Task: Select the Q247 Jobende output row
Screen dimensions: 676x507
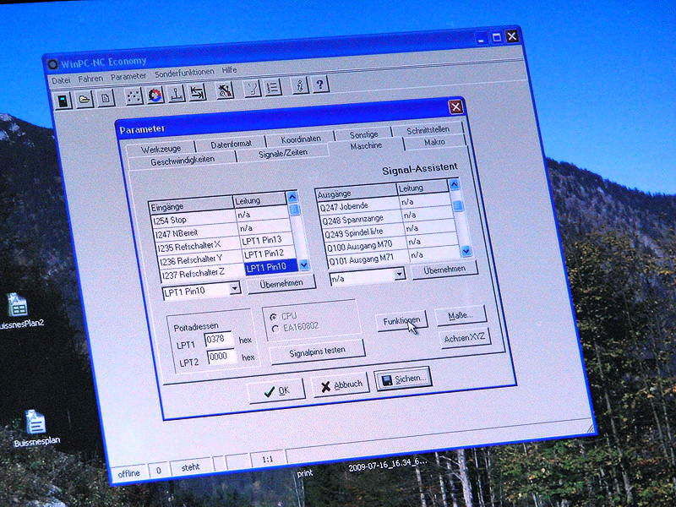Action: 384,204
